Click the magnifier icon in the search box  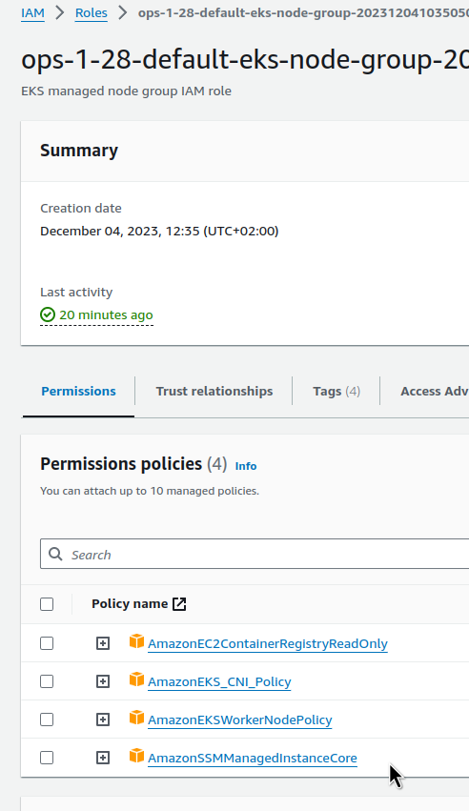click(x=55, y=554)
